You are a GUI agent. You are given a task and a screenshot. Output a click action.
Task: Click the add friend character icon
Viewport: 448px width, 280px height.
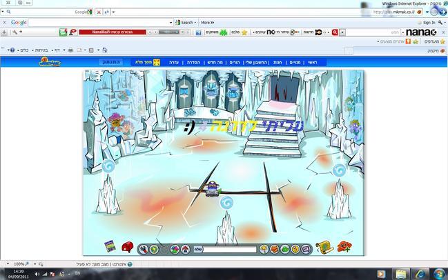pos(344,246)
